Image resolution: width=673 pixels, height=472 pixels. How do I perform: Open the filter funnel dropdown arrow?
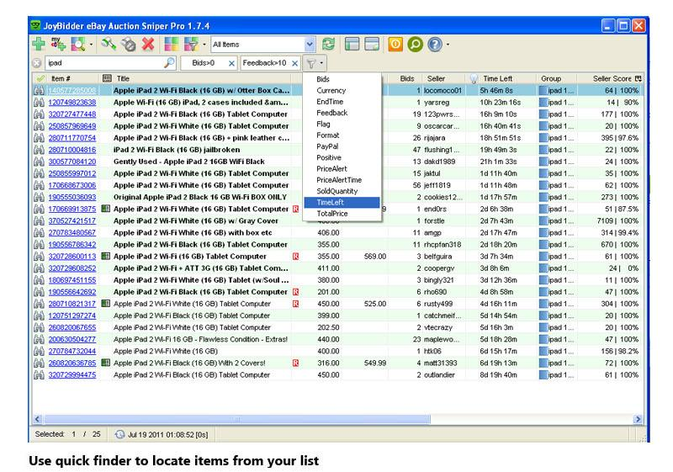pyautogui.click(x=321, y=63)
